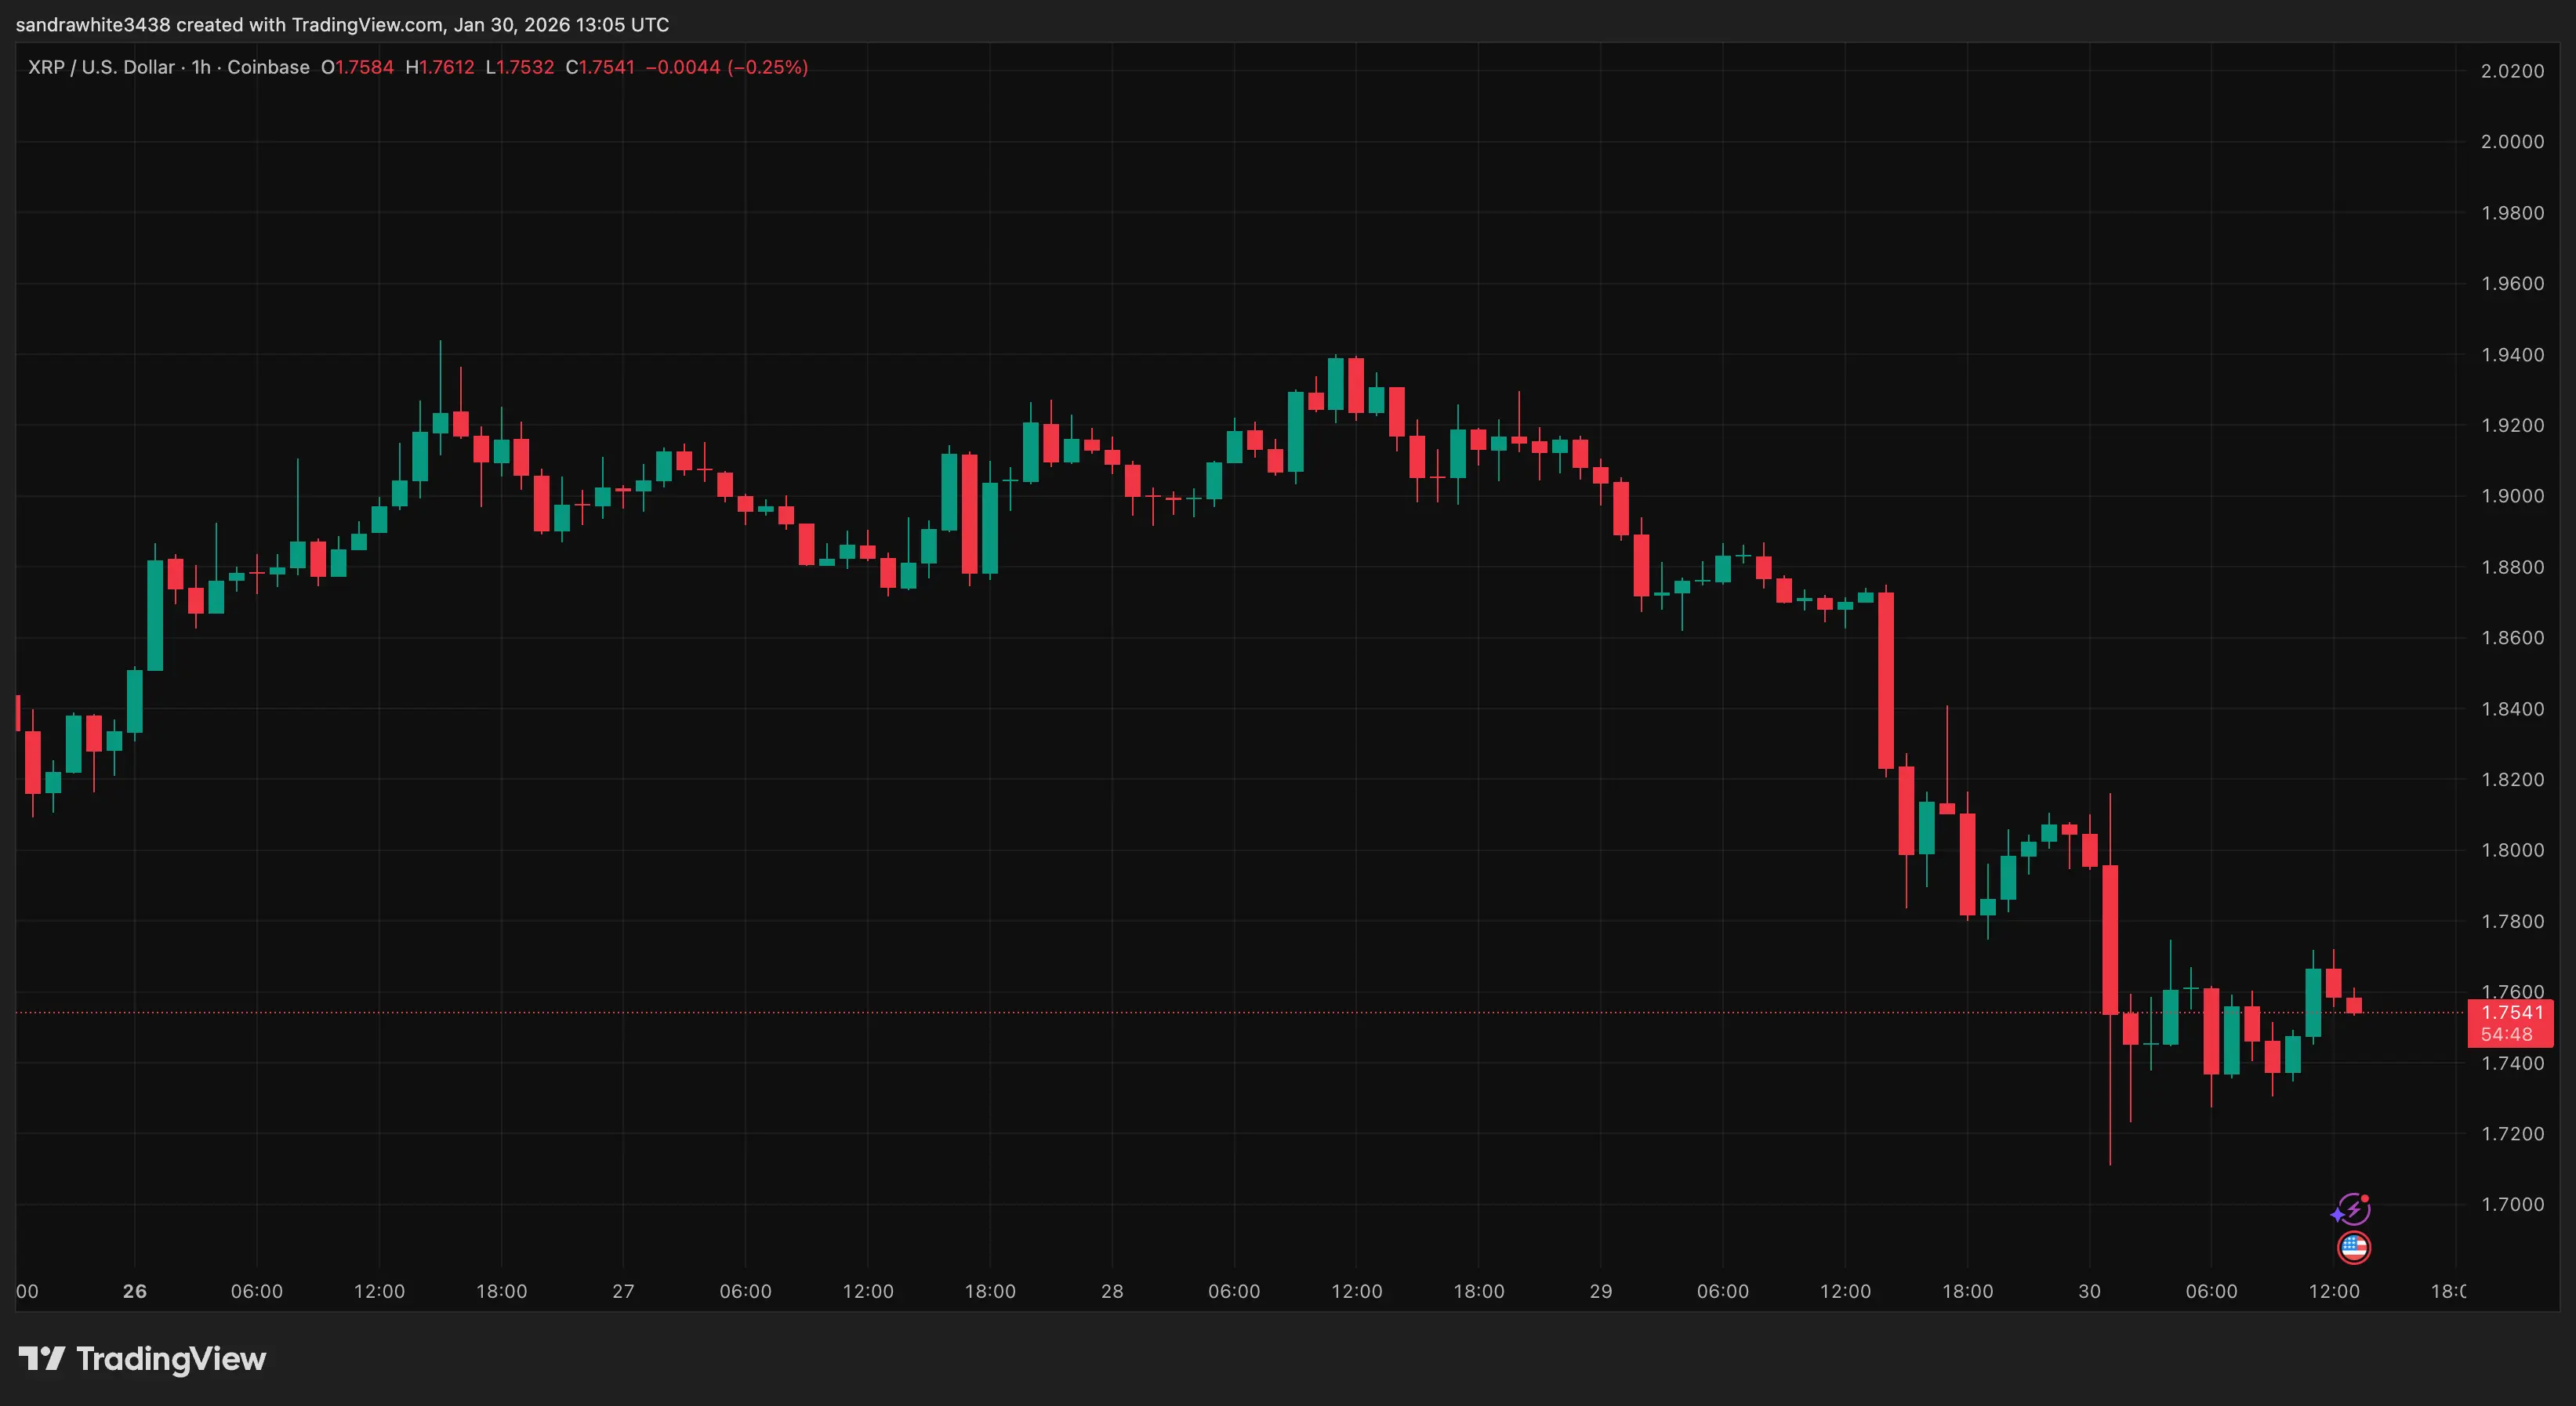The height and width of the screenshot is (1406, 2576).
Task: Click the 29 date label on the time axis
Action: 1600,1291
